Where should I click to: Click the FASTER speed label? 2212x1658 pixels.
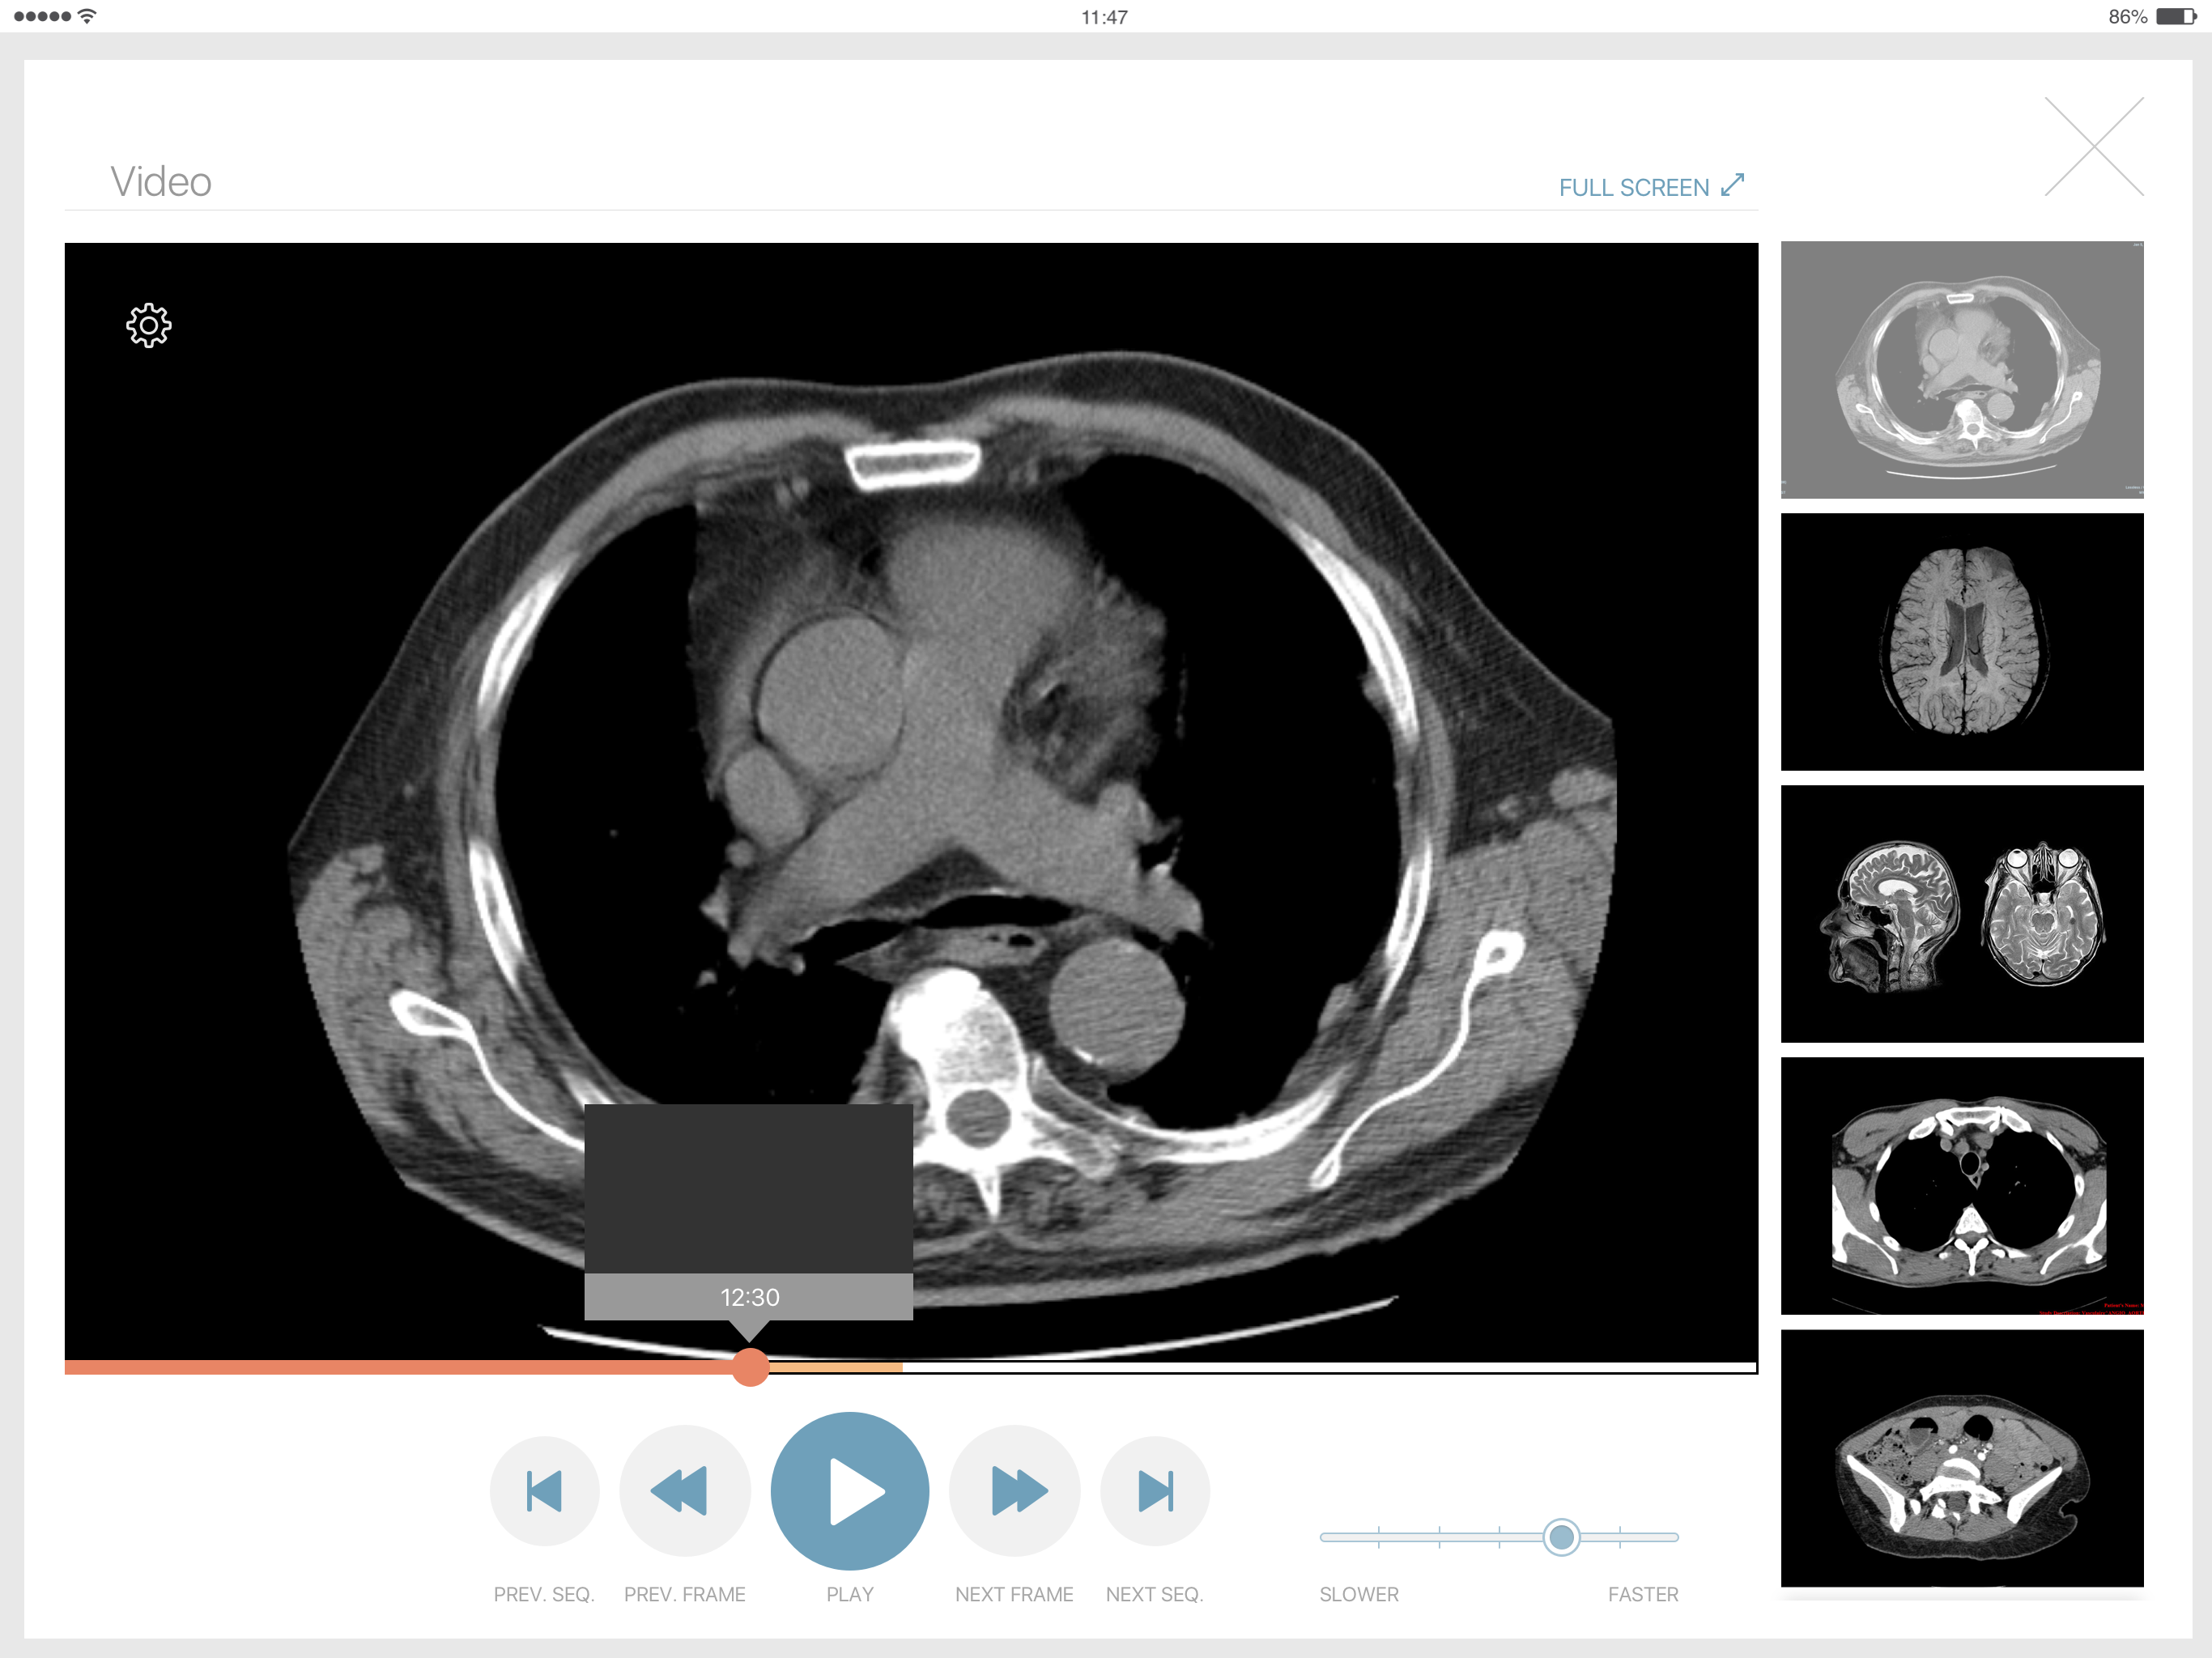(1642, 1594)
